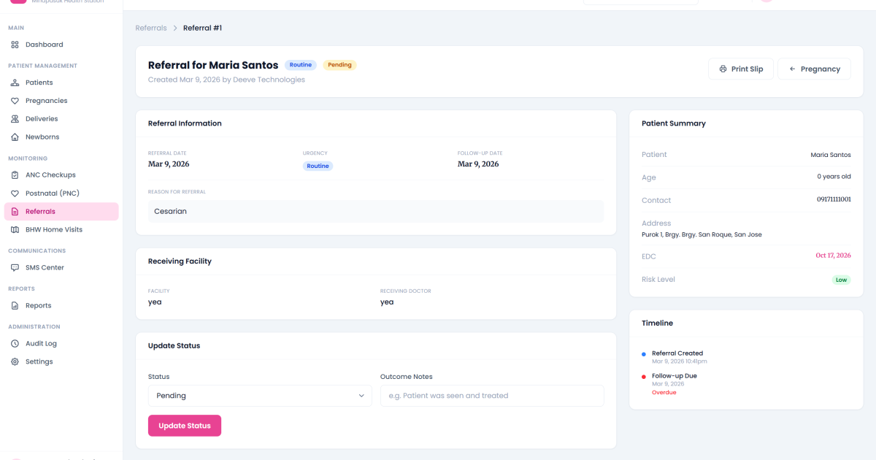
Task: Click the address 'Purok 1, Brgy. Brgy. San Roque'
Action: point(702,234)
